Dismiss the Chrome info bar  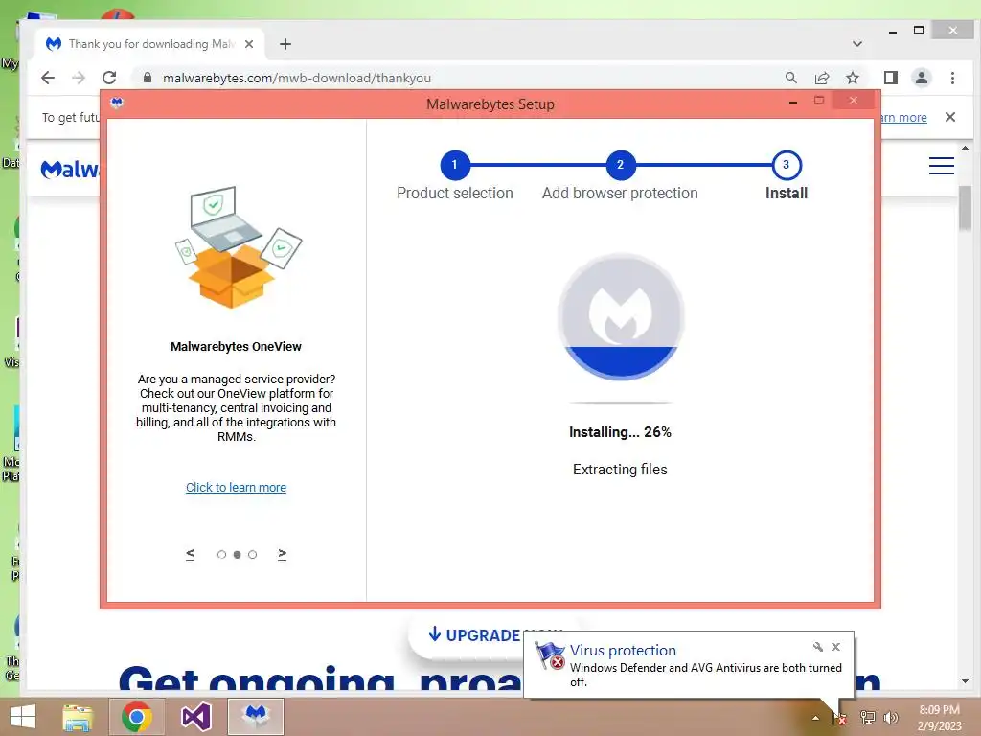949,117
